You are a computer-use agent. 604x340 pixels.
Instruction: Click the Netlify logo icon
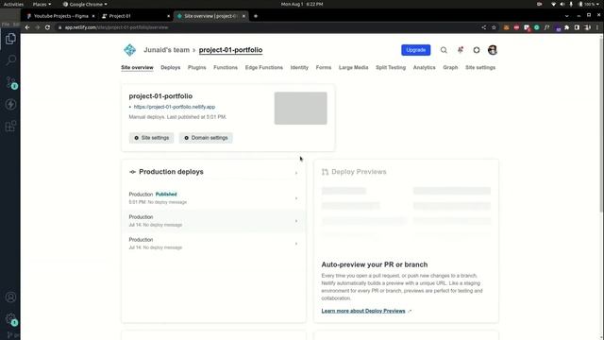[130, 50]
